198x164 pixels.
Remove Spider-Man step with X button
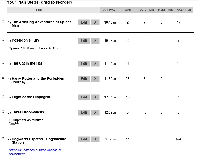coord(95,22)
